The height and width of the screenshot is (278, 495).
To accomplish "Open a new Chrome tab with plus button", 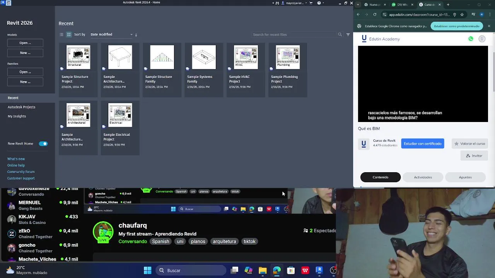I will tap(448, 5).
